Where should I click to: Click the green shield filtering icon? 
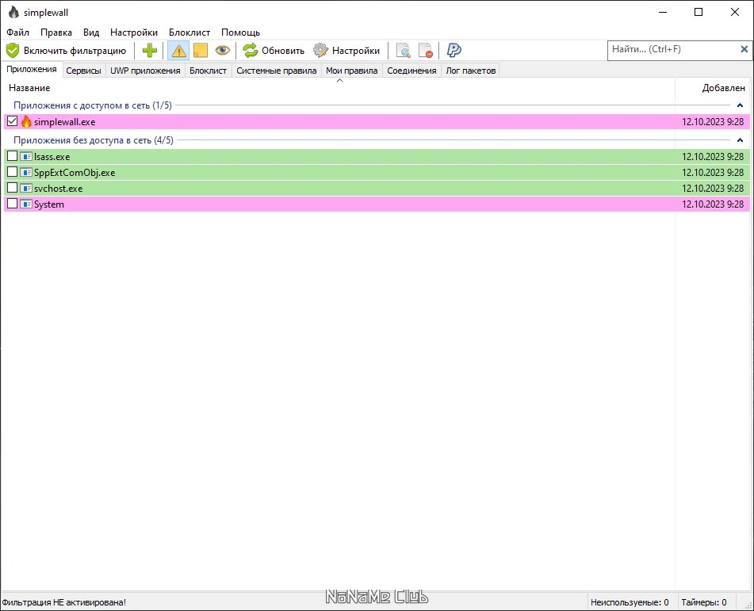tap(13, 51)
